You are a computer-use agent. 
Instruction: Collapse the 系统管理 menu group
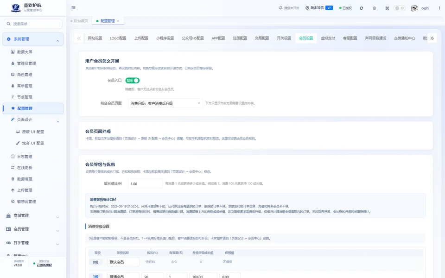click(x=33, y=39)
